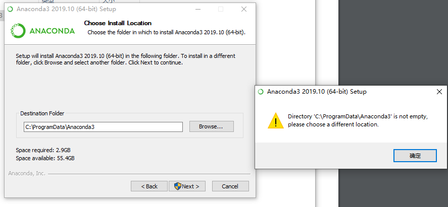Abort installation with Cancel button

[230, 186]
